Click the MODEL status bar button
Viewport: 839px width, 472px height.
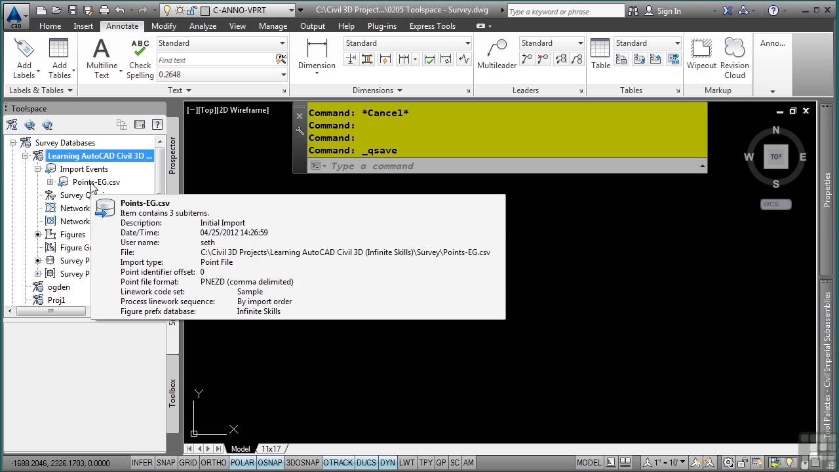tap(589, 463)
